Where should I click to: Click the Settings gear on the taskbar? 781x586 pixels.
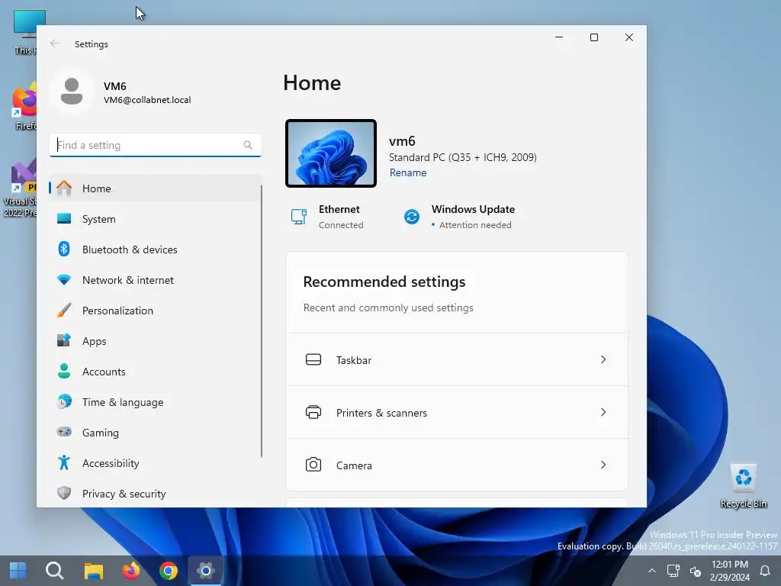(x=206, y=571)
